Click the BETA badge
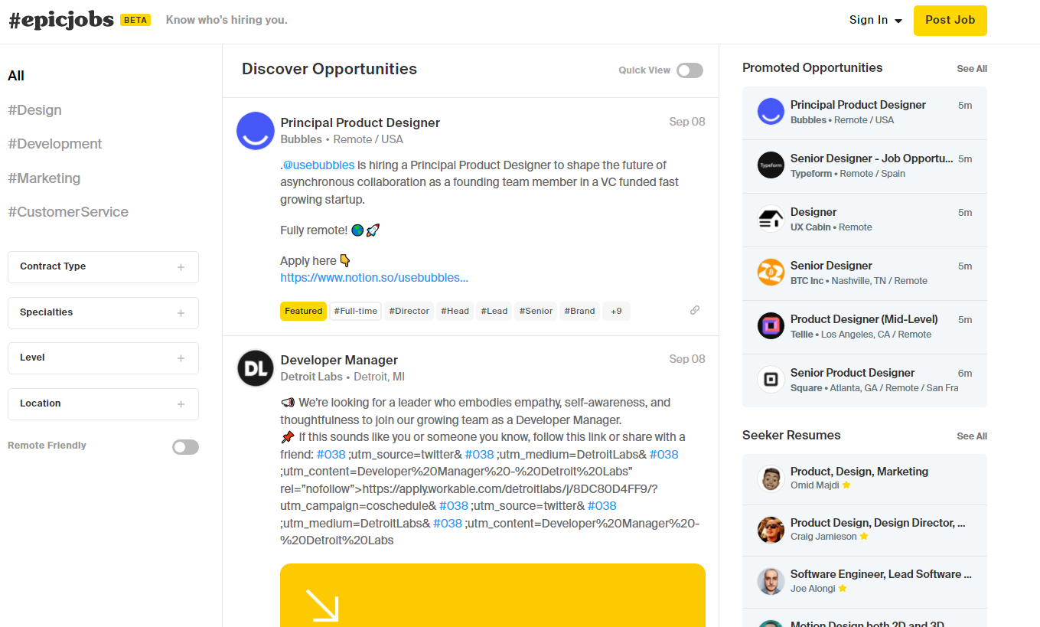The image size is (1040, 627). (x=135, y=21)
